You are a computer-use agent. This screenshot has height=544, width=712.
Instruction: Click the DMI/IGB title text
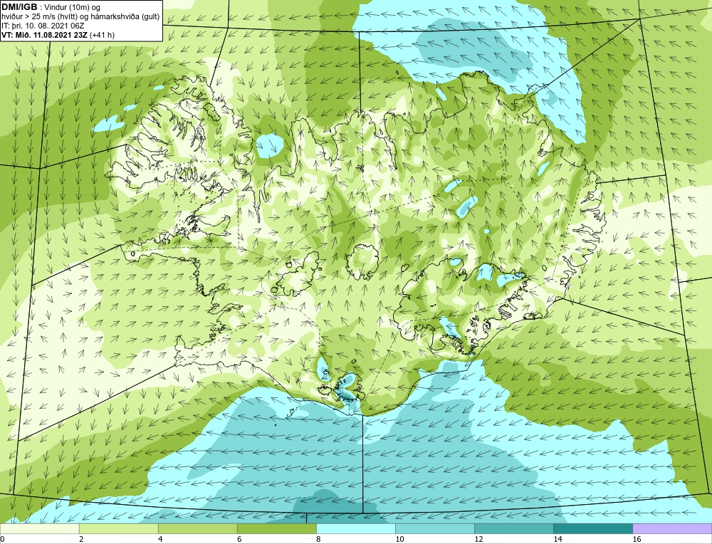pos(19,7)
